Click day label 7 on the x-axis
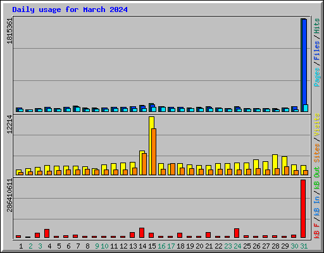324x253 pixels. click(x=78, y=246)
